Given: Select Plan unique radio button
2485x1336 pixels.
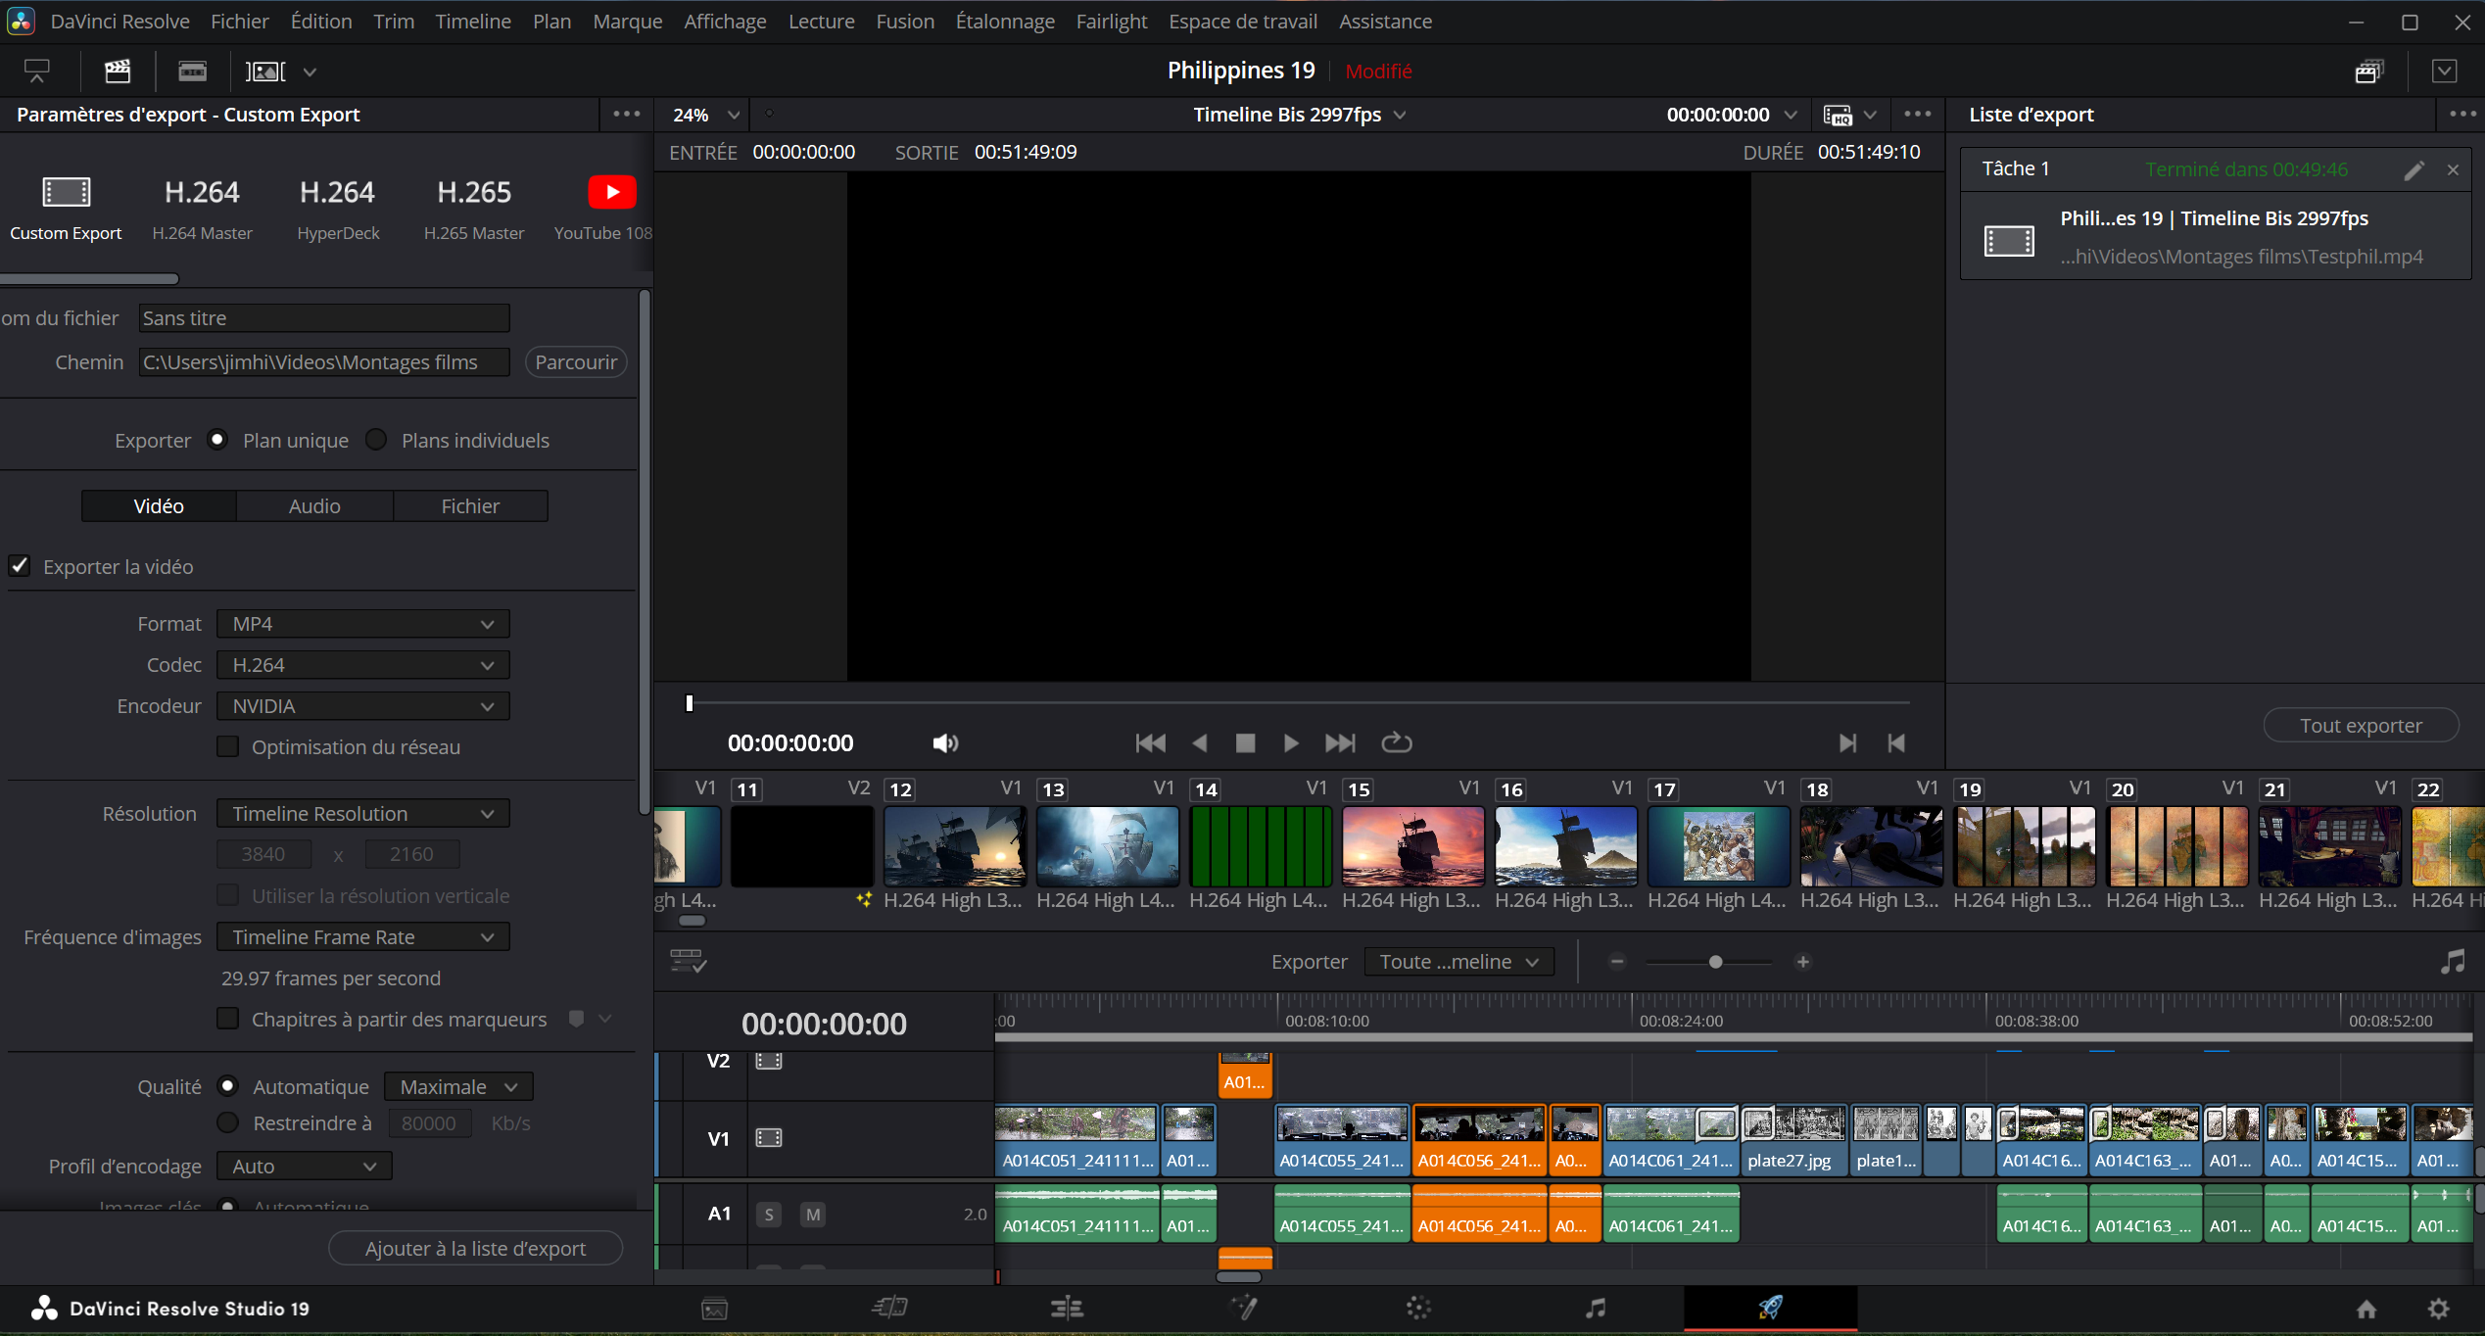Looking at the screenshot, I should click(217, 440).
